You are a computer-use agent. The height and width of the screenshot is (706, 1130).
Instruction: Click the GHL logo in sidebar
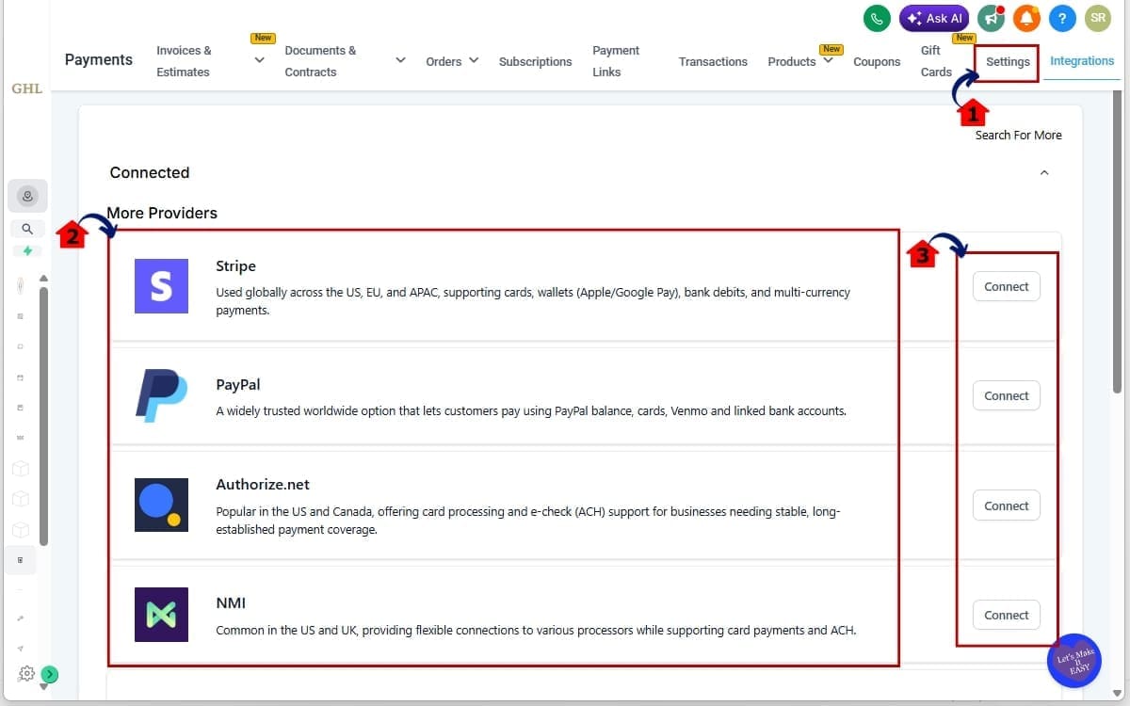pyautogui.click(x=26, y=88)
